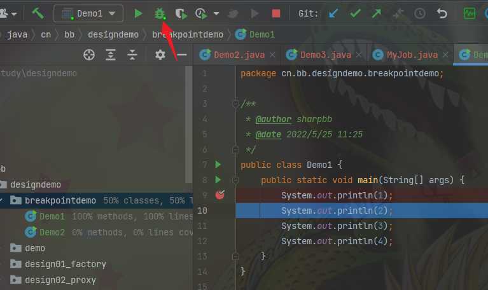Run Demo1 with coverage icon

tap(181, 14)
